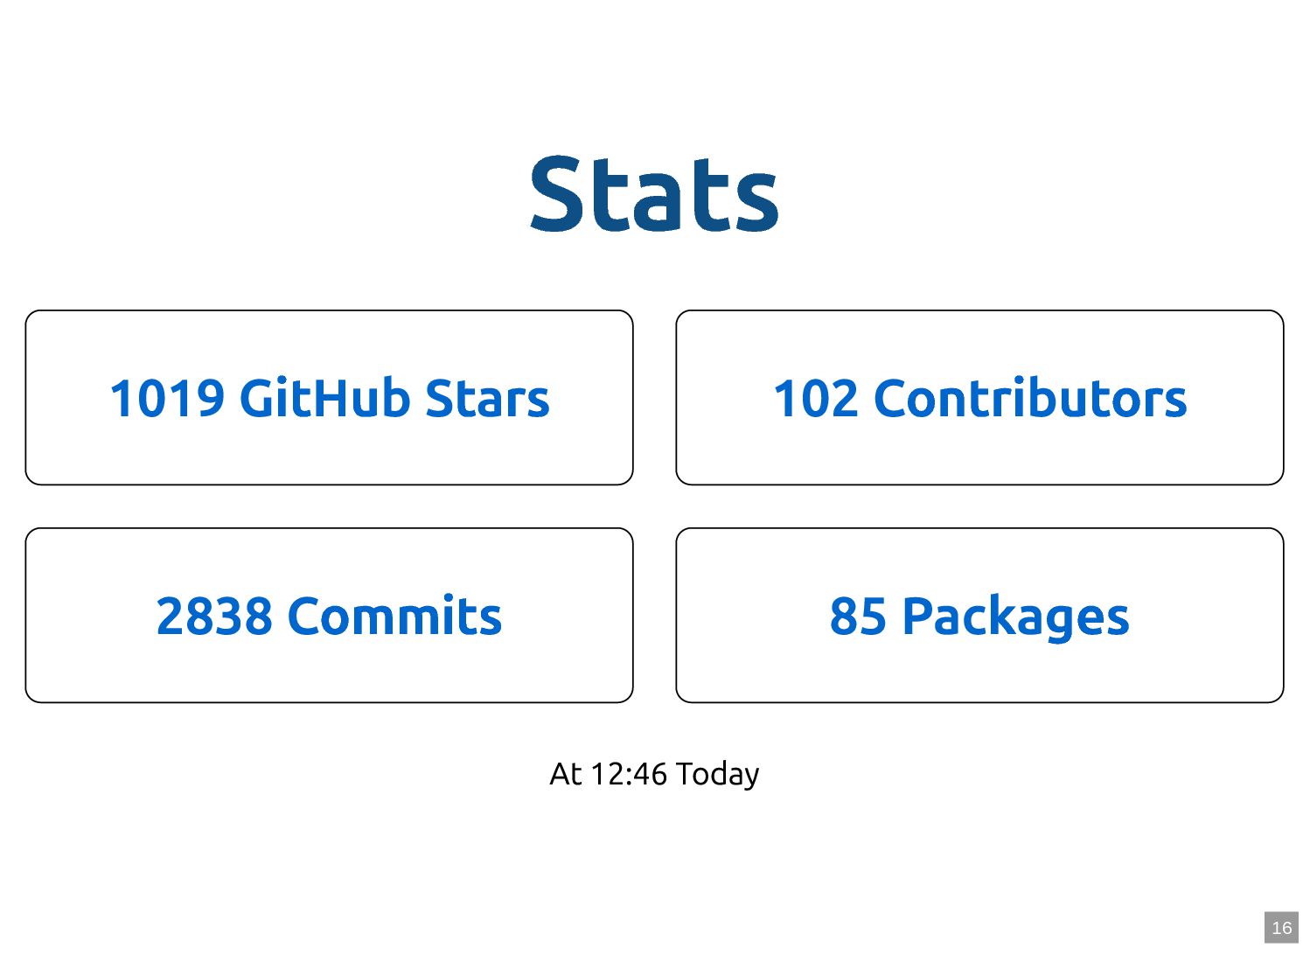Image resolution: width=1310 pixels, height=955 pixels.
Task: Click the '2838' number
Action: [x=214, y=617]
